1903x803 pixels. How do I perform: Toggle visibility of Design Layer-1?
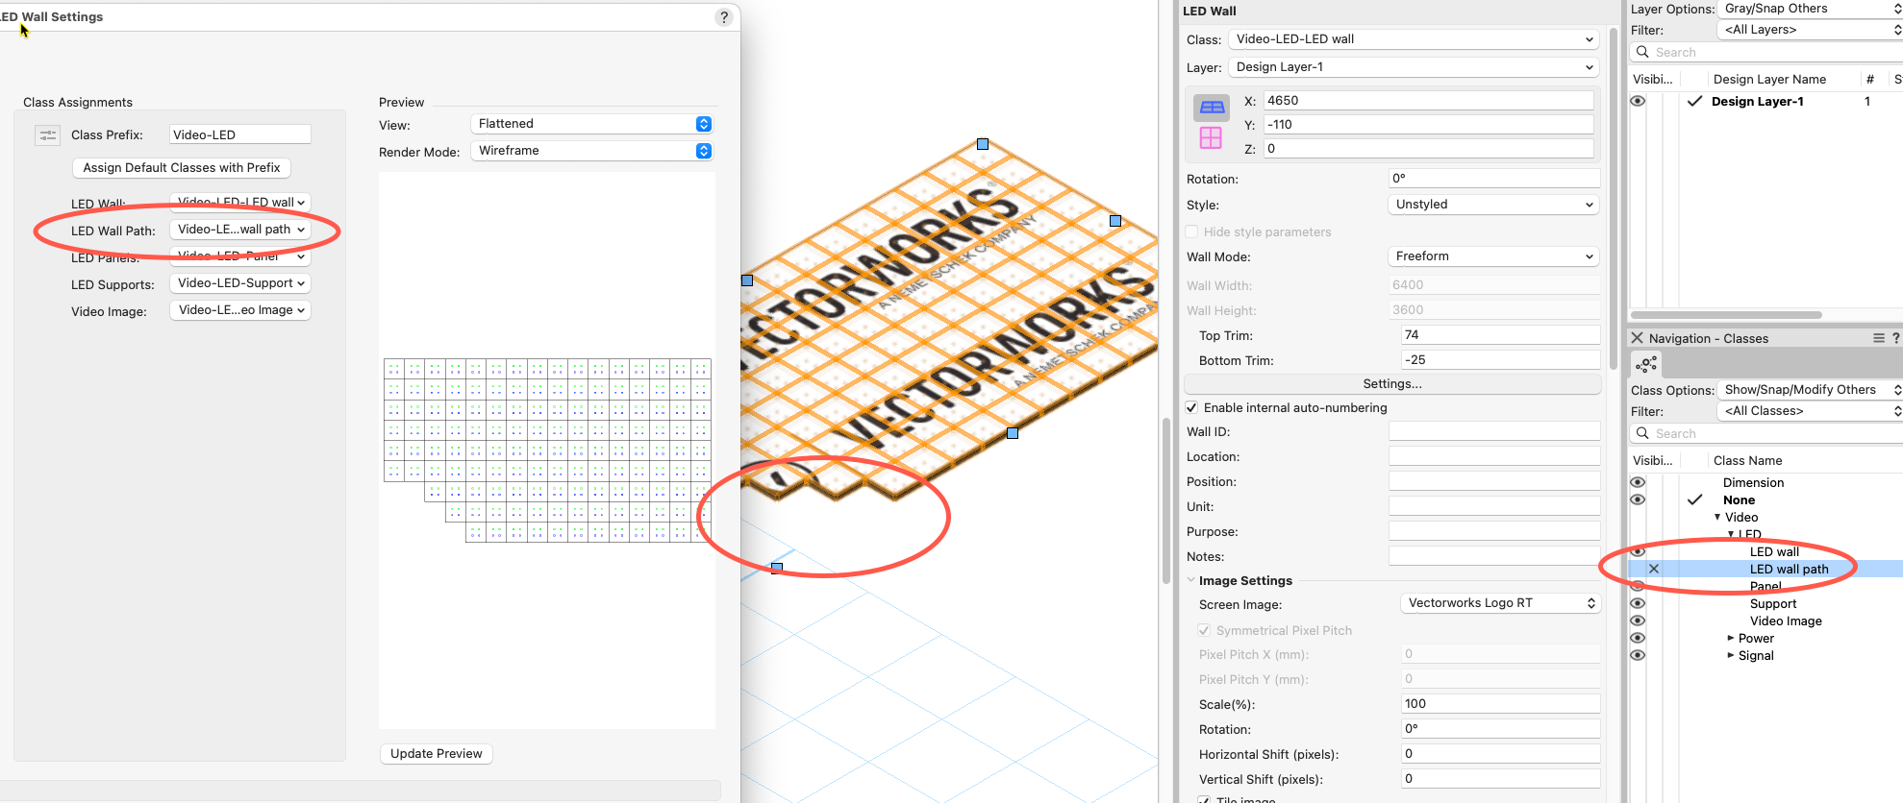point(1638,102)
